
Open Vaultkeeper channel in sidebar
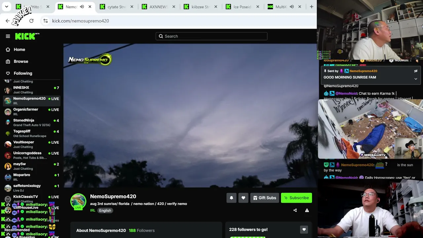pyautogui.click(x=32, y=144)
